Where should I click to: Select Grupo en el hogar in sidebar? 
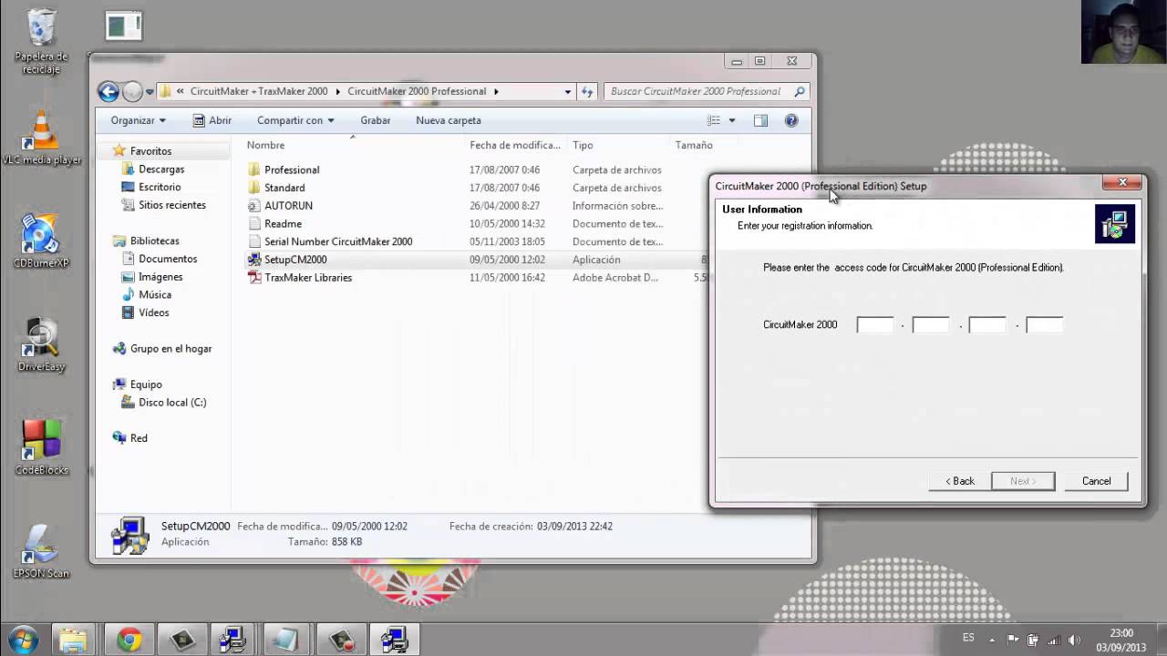[x=170, y=348]
